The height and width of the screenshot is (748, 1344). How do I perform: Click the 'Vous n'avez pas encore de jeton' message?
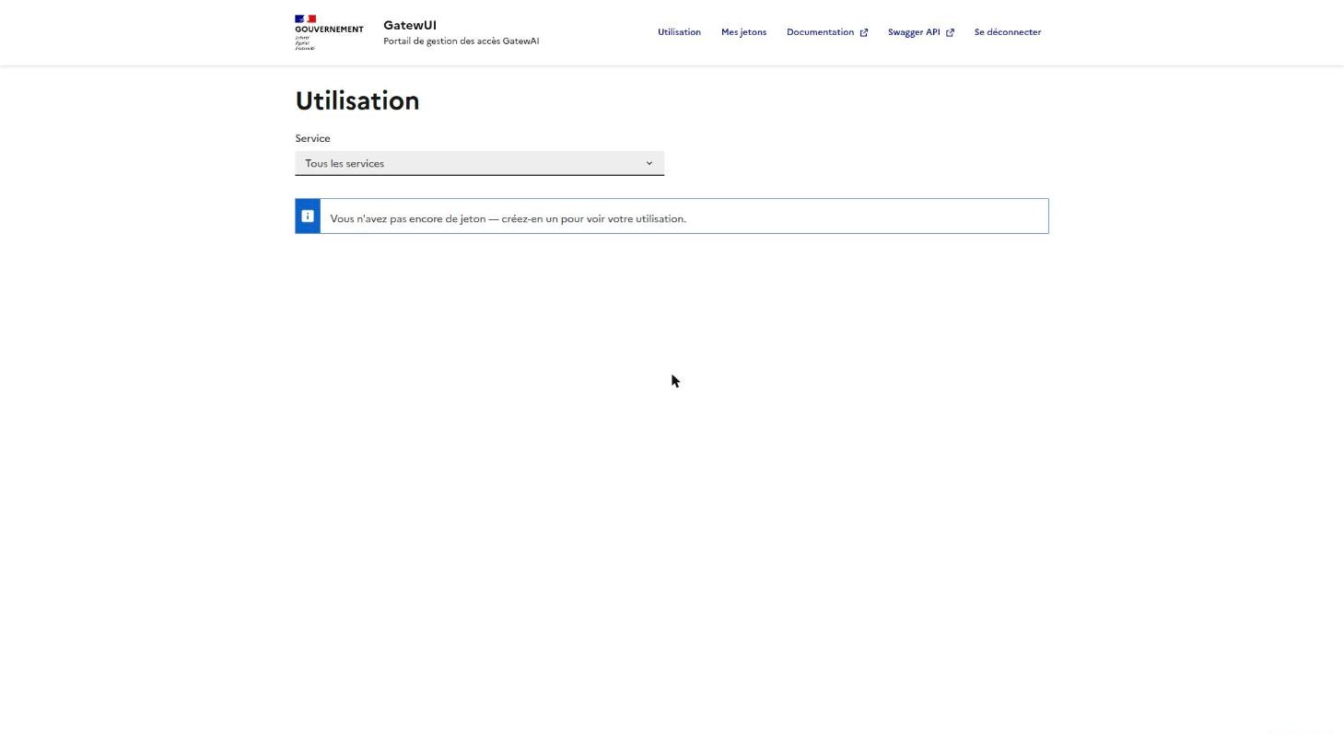[x=508, y=218]
